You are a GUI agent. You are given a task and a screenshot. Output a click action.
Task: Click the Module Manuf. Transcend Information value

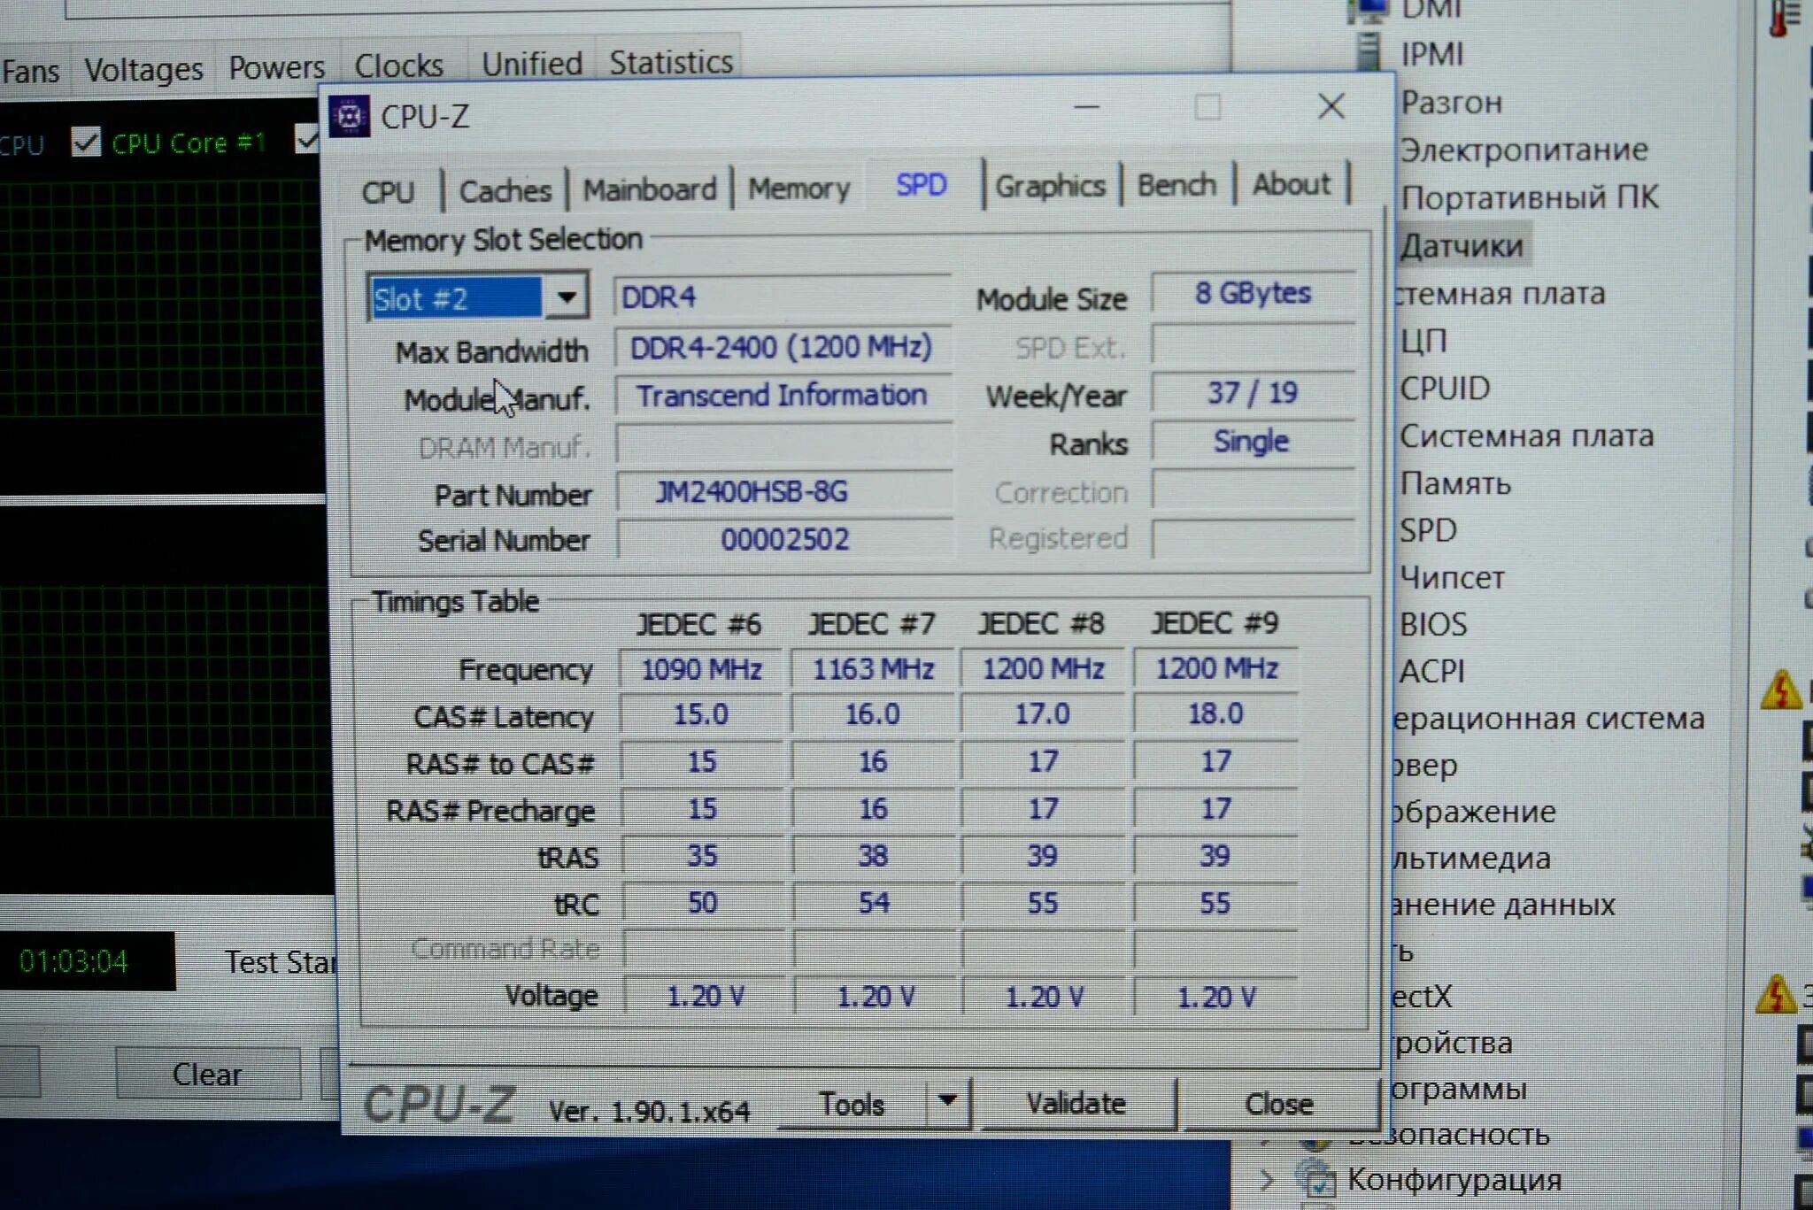point(783,395)
